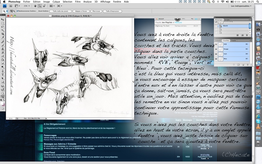Viewport: 262px width, 164px height.
Task: Select the Brush tool
Action: pos(3,45)
